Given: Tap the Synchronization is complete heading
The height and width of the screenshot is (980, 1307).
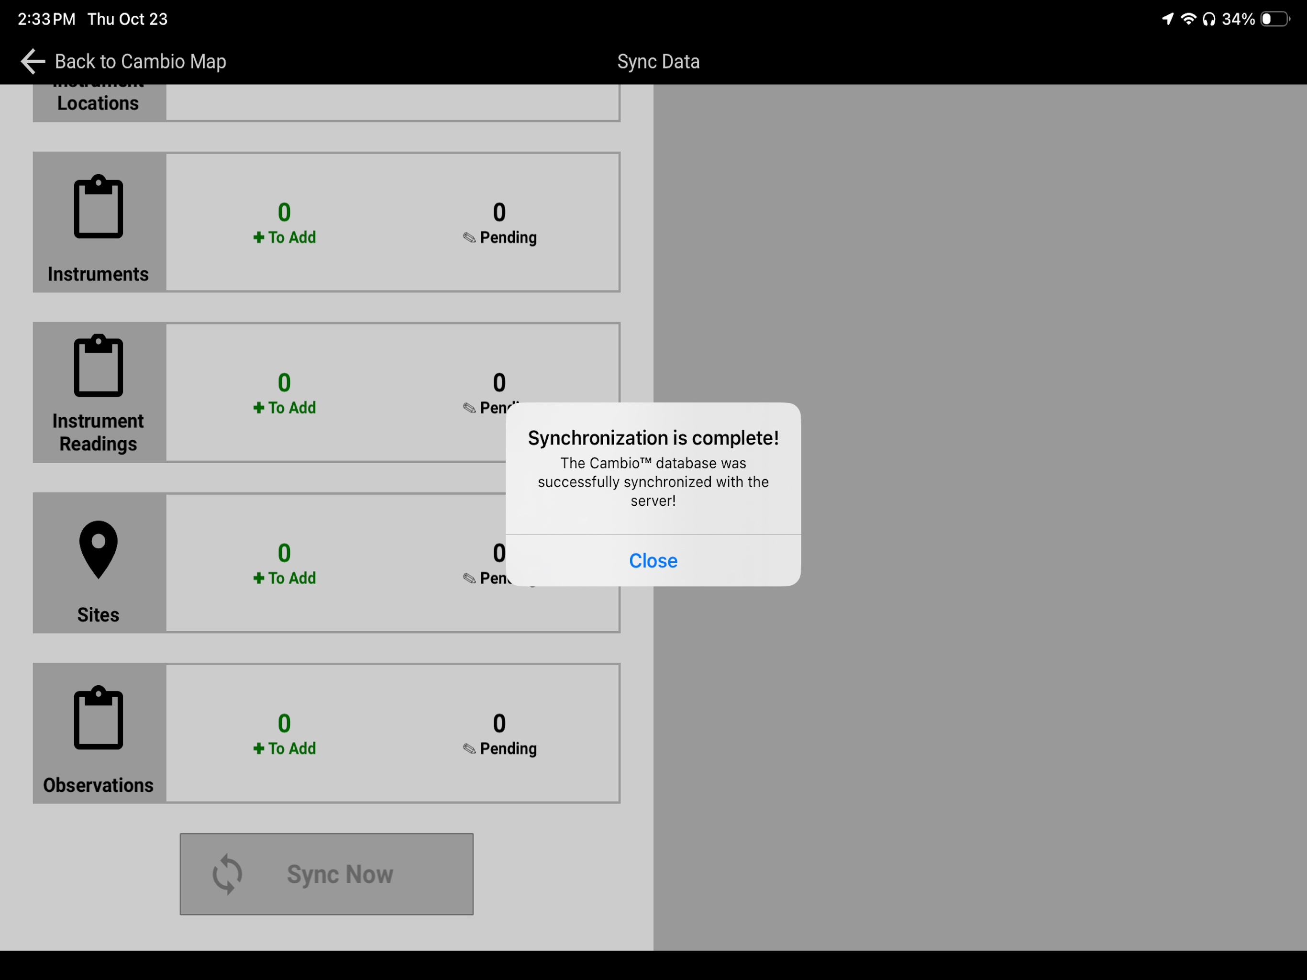Looking at the screenshot, I should click(x=653, y=438).
